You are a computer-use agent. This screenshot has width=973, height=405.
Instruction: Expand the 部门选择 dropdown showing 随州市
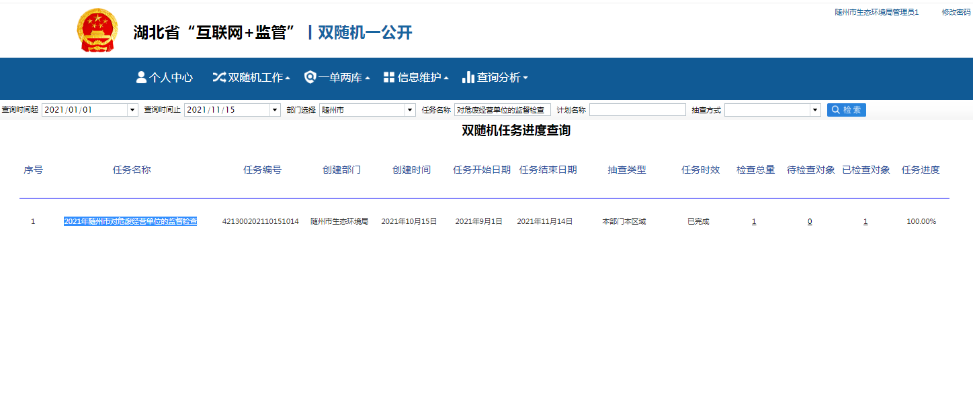pos(410,110)
